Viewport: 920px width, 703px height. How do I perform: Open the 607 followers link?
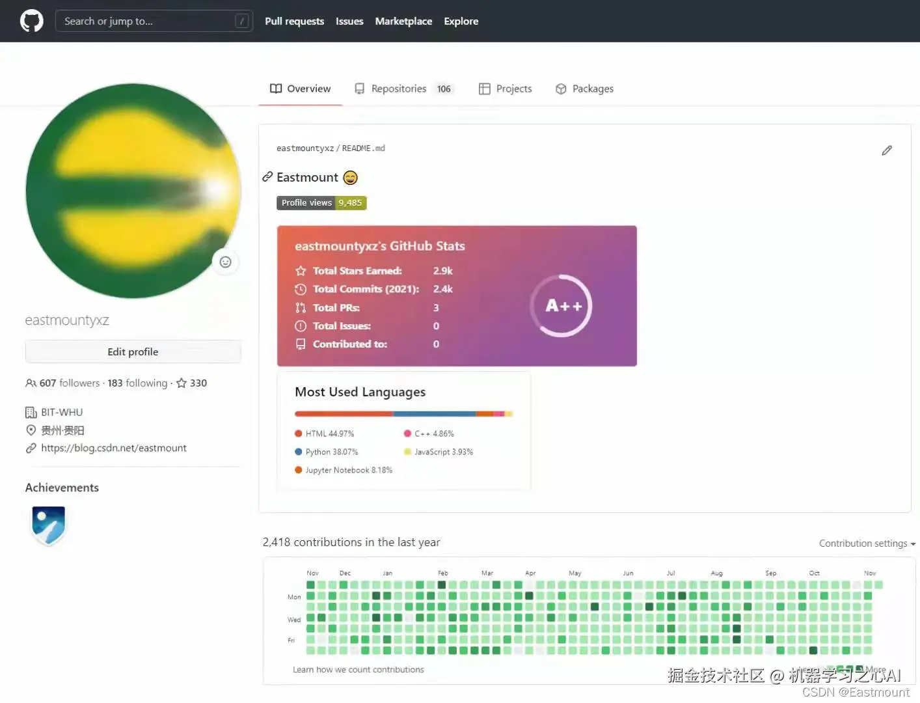63,383
